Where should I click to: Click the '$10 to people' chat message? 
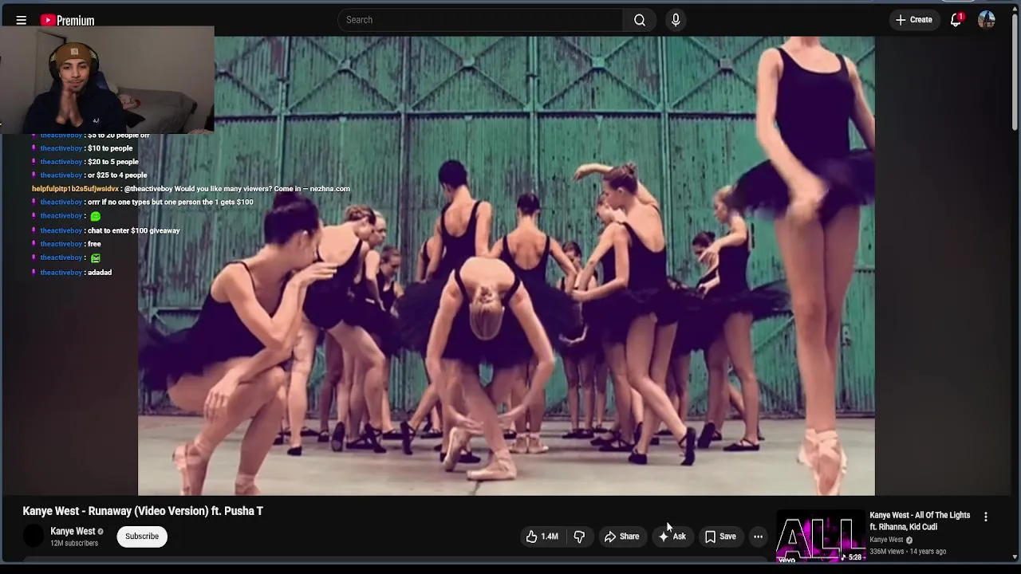coord(109,148)
